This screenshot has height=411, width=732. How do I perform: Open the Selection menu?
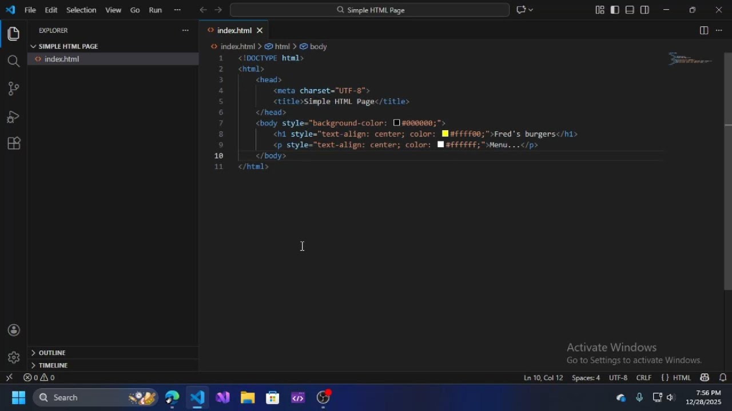click(81, 10)
